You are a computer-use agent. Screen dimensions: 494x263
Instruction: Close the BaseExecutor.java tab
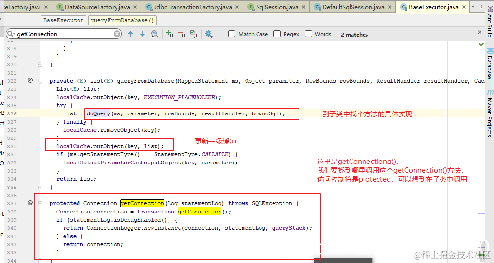tap(464, 7)
